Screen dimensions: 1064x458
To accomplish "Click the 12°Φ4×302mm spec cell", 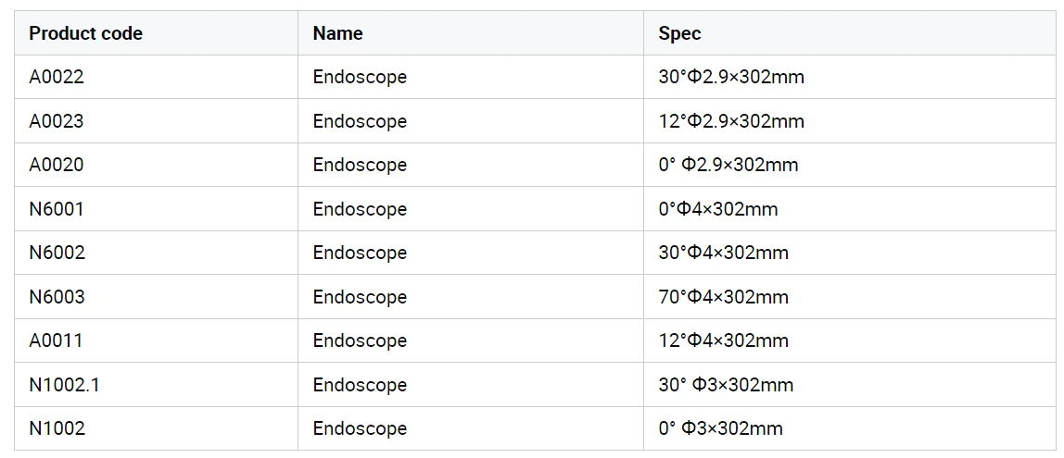I will coord(850,340).
